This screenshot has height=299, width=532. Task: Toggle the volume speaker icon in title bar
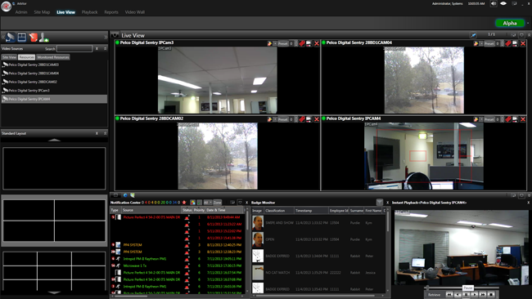[x=494, y=4]
